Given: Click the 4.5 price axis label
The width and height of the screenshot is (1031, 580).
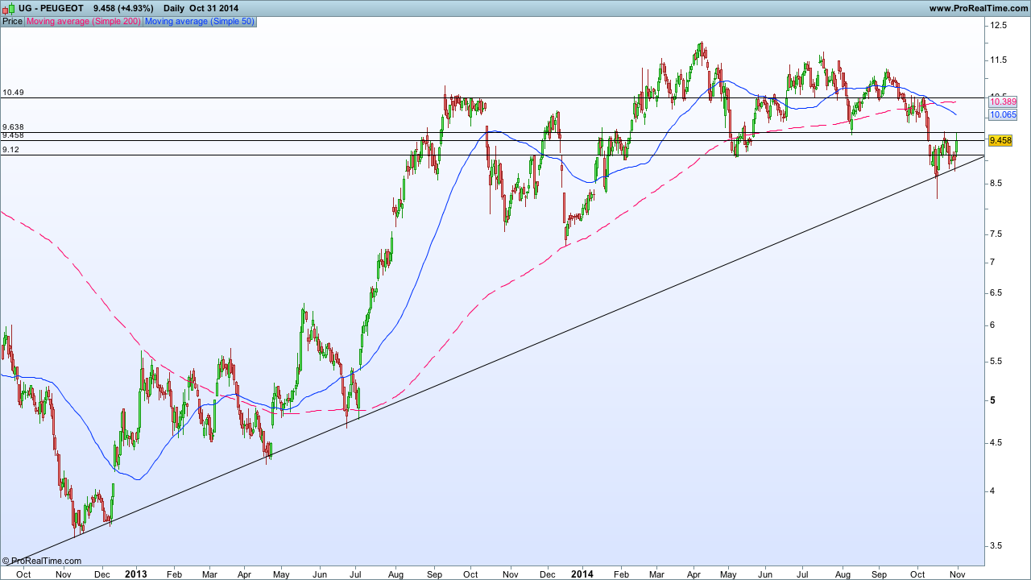Looking at the screenshot, I should tap(996, 442).
